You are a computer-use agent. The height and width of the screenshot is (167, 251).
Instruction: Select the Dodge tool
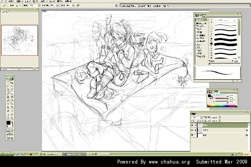[x=12, y=104]
